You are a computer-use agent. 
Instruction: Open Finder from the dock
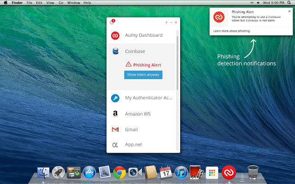(x=43, y=172)
